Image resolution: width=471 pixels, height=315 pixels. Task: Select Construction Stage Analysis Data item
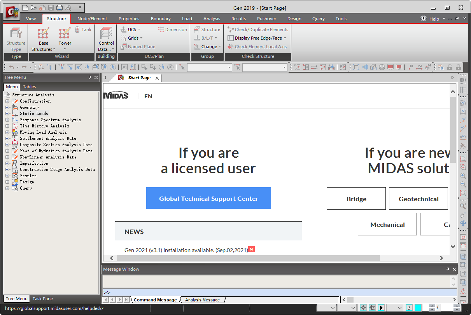coord(57,169)
